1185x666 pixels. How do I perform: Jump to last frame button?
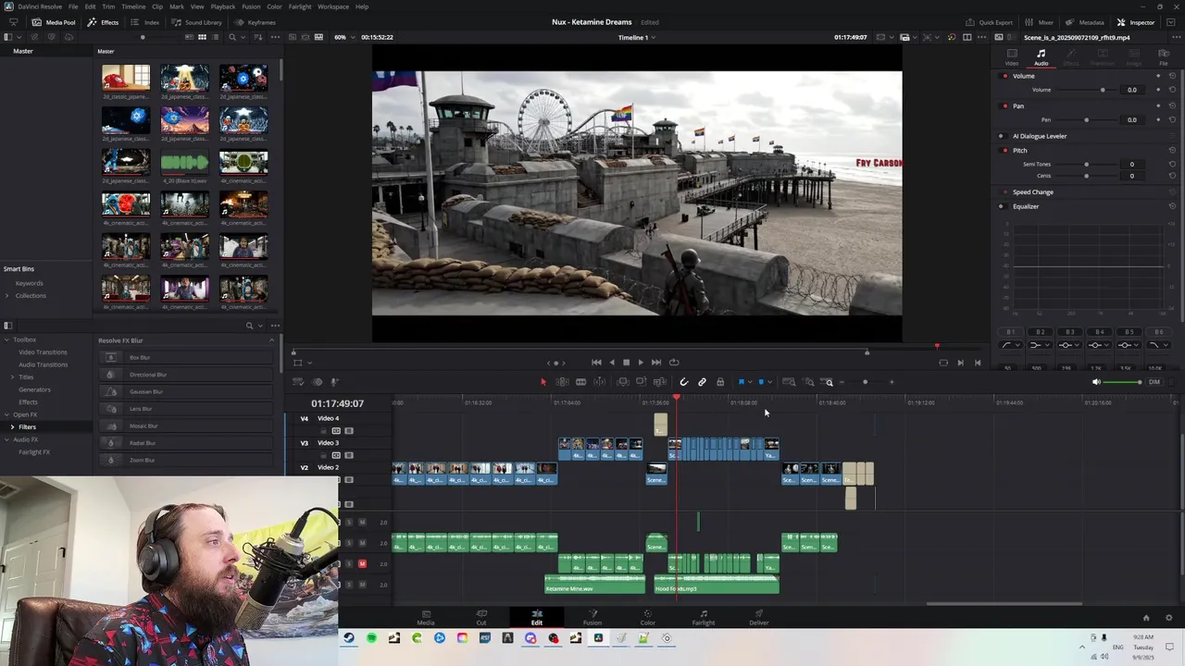click(656, 363)
